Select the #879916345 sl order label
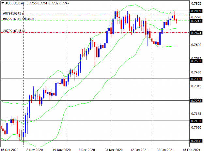 click(x=13, y=13)
